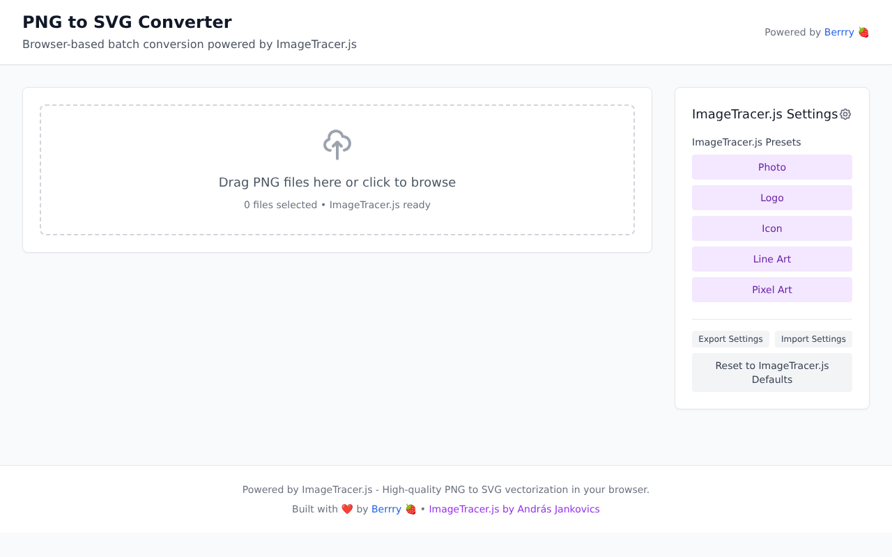Click the ImageTracer.js Settings heading
Viewport: 892px width, 557px height.
click(x=764, y=114)
